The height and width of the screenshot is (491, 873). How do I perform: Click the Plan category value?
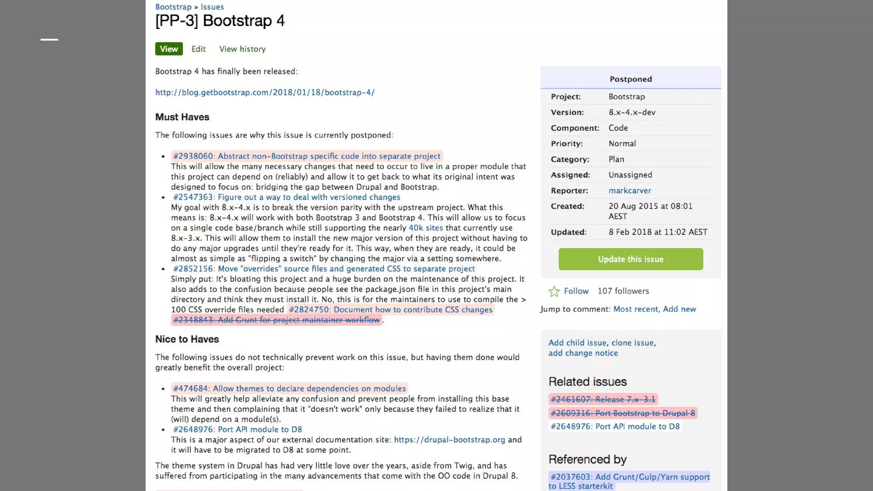(616, 159)
